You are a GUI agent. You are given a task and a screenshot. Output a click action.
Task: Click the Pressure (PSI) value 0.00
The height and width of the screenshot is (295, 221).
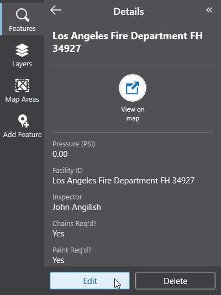[60, 154]
